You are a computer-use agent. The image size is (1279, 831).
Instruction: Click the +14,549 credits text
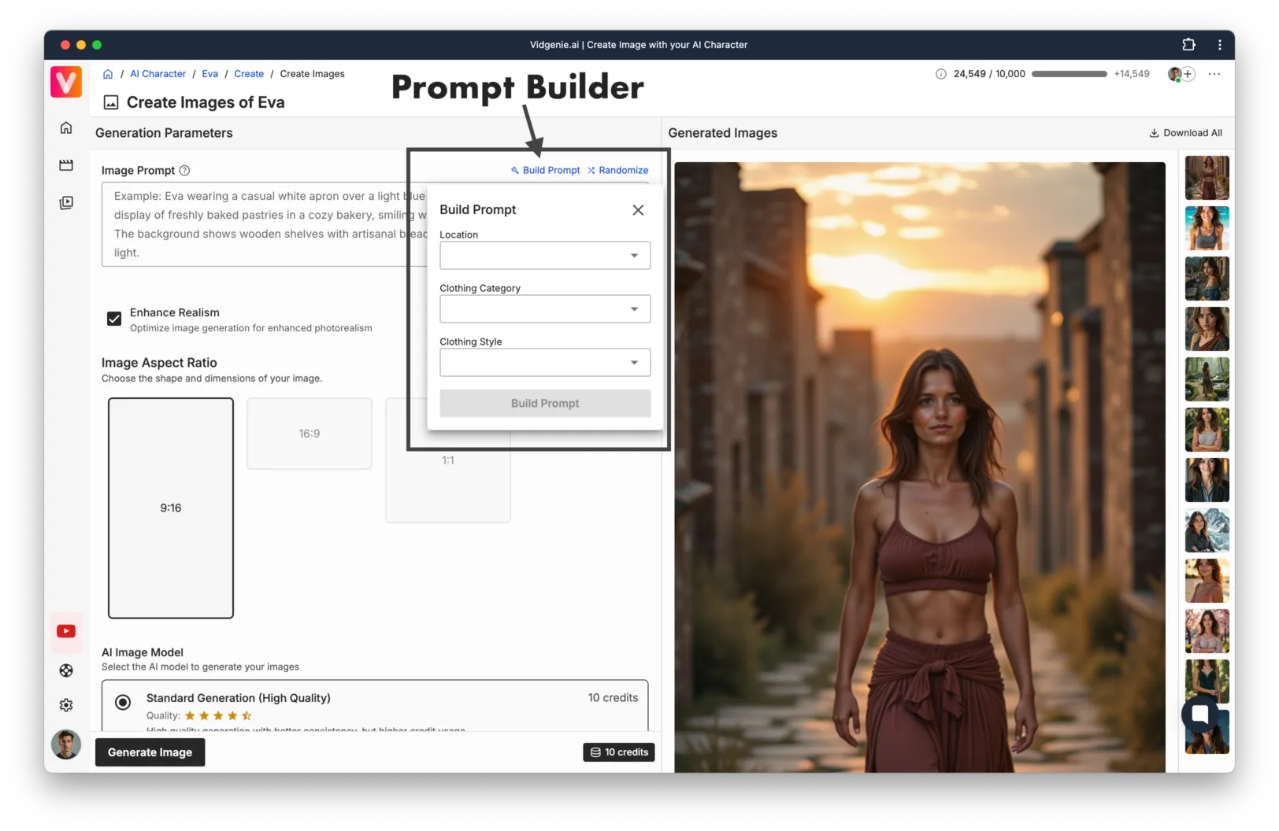(1132, 74)
